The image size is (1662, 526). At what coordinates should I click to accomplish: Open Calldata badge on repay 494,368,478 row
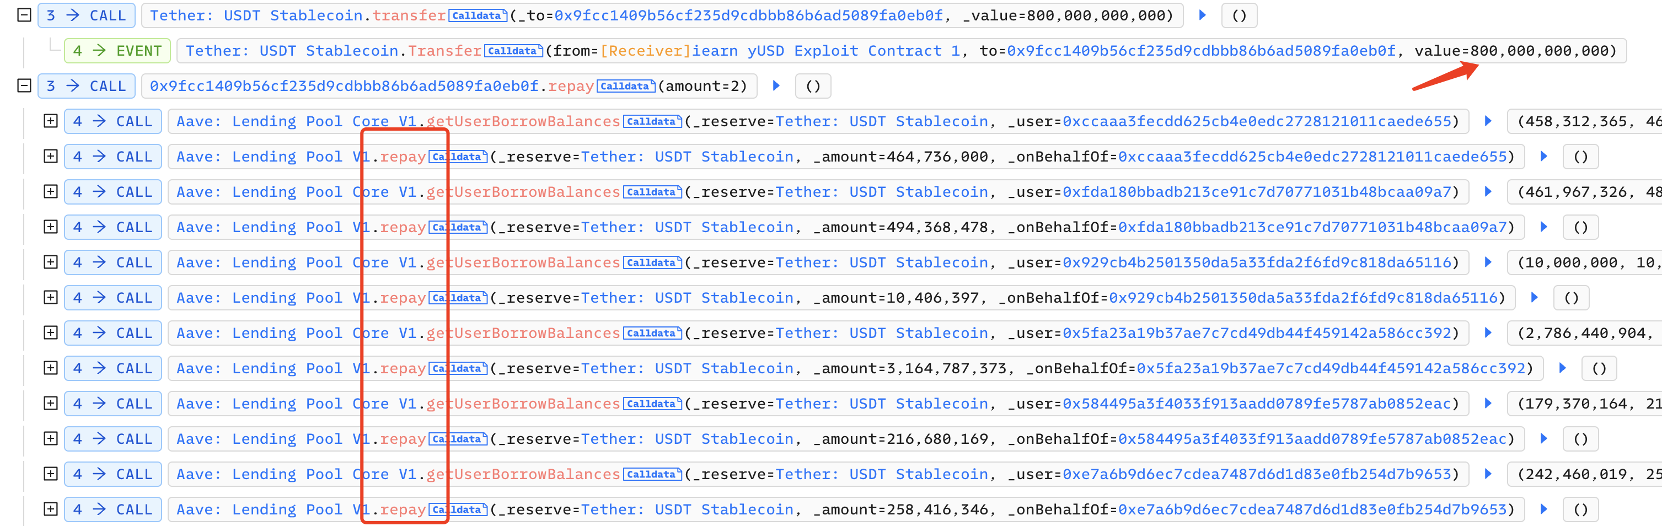click(458, 227)
